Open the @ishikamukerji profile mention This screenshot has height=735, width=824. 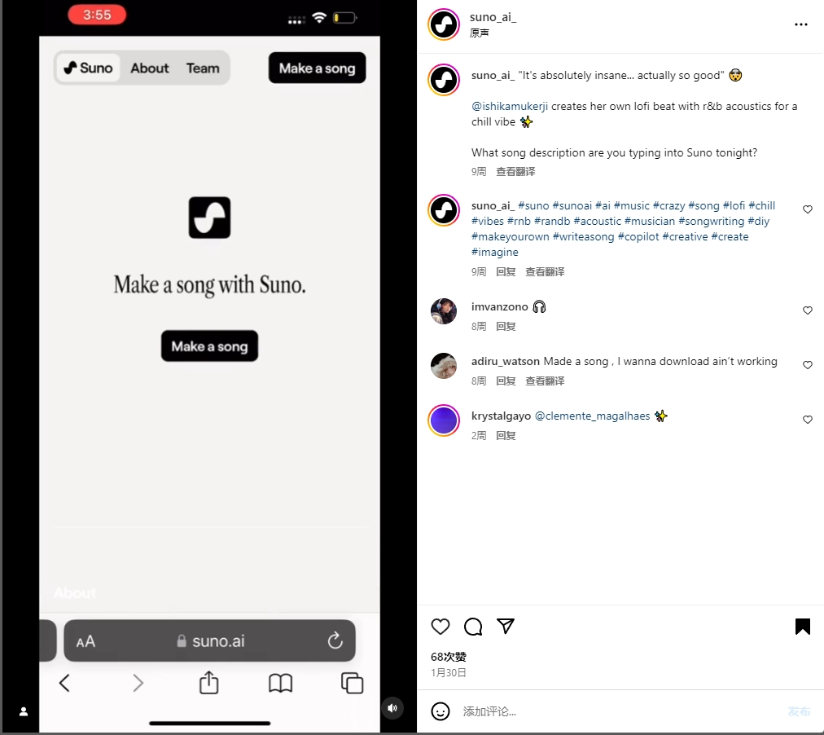pyautogui.click(x=509, y=106)
